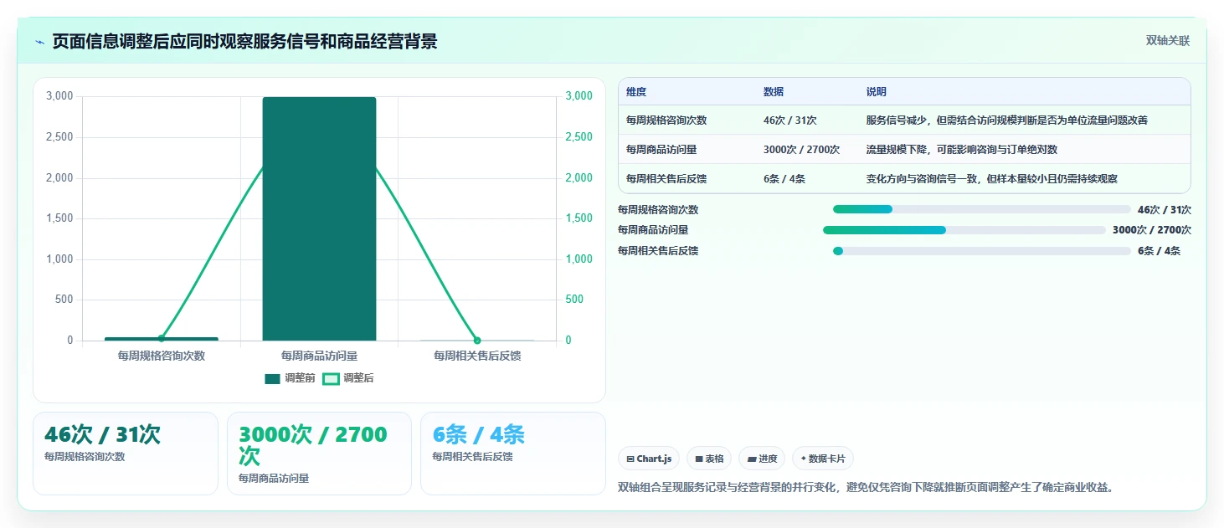Click the 每周商品访问量 cell in the table
The image size is (1224, 528).
661,150
